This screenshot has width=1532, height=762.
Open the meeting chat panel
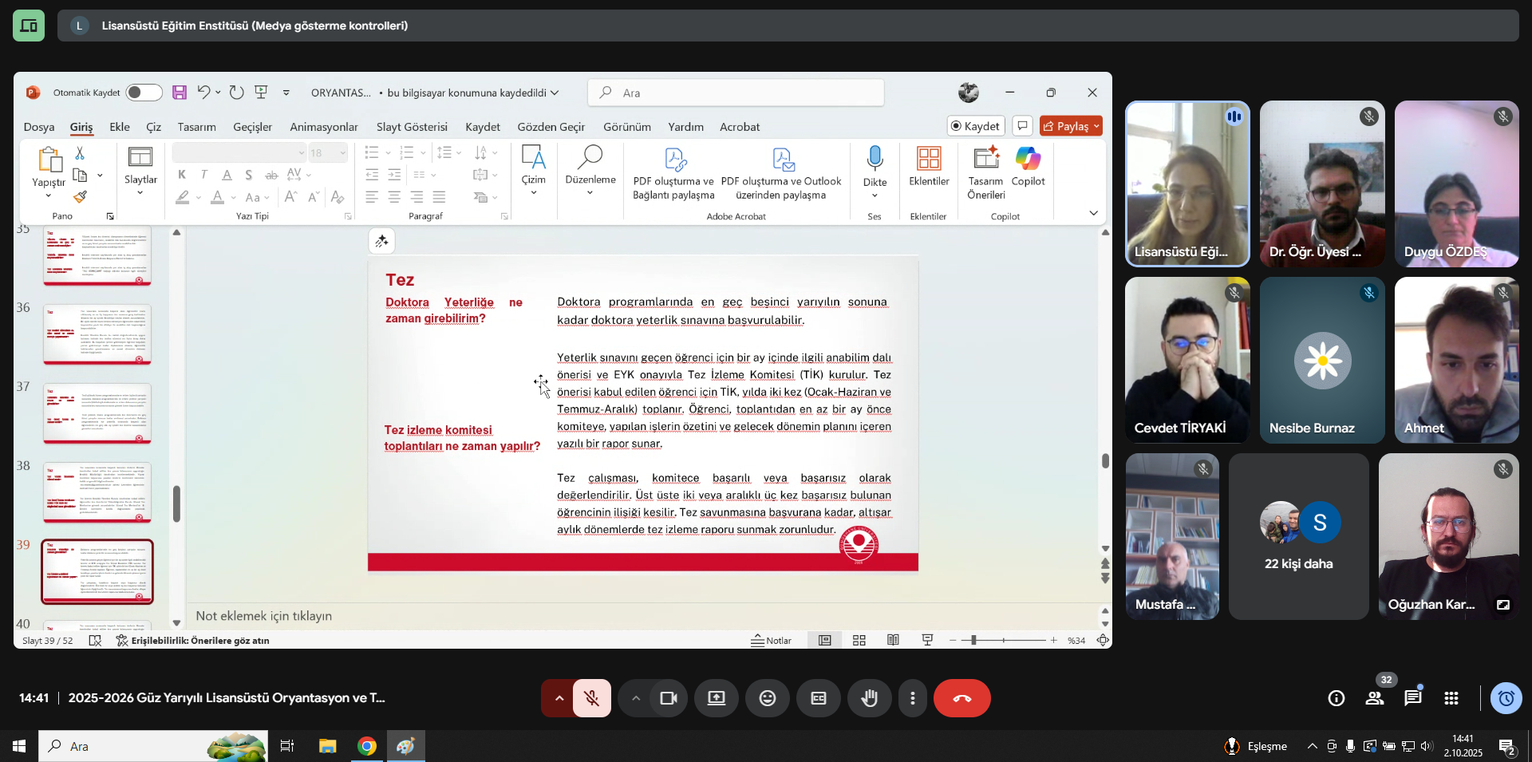(1412, 698)
